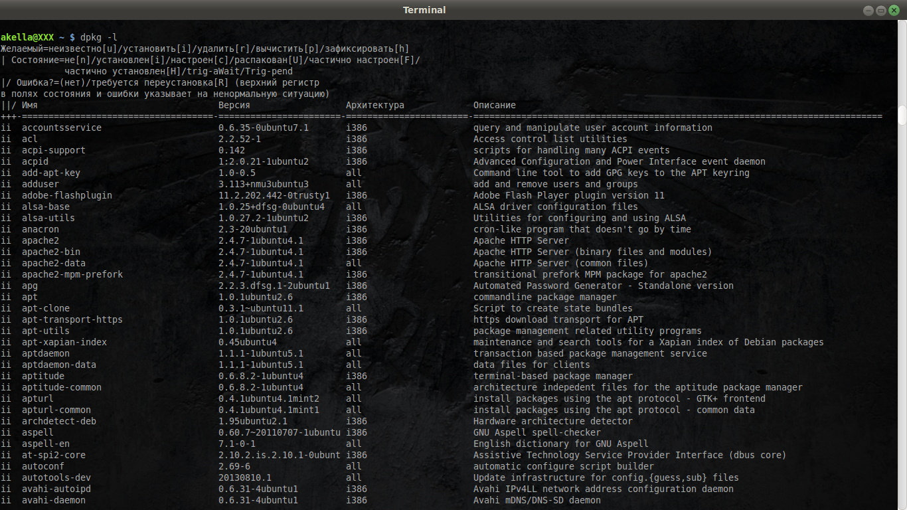Image resolution: width=907 pixels, height=510 pixels.
Task: Click the 'Описание' column header
Action: [495, 105]
